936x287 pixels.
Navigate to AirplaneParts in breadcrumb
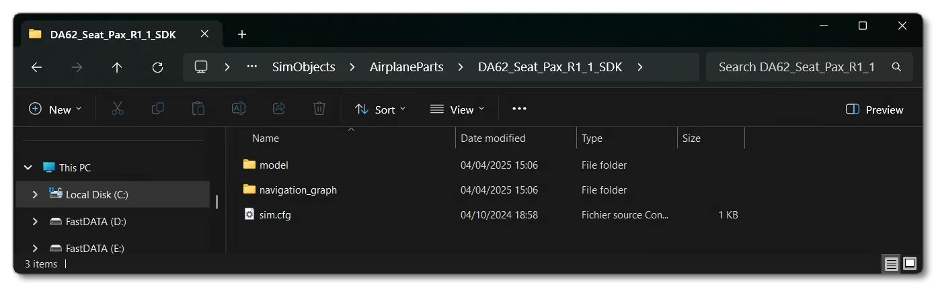pyautogui.click(x=406, y=67)
